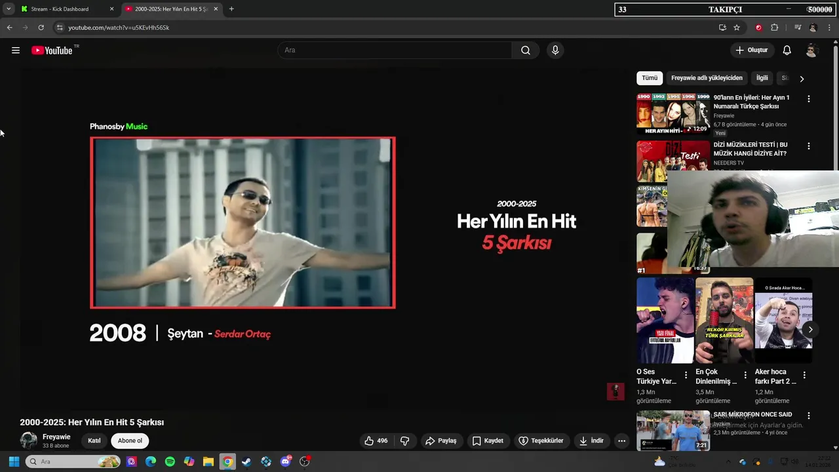Open En Çok Dinlenilmiş short thumbnail
Viewport: 839px width, 472px height.
point(724,321)
